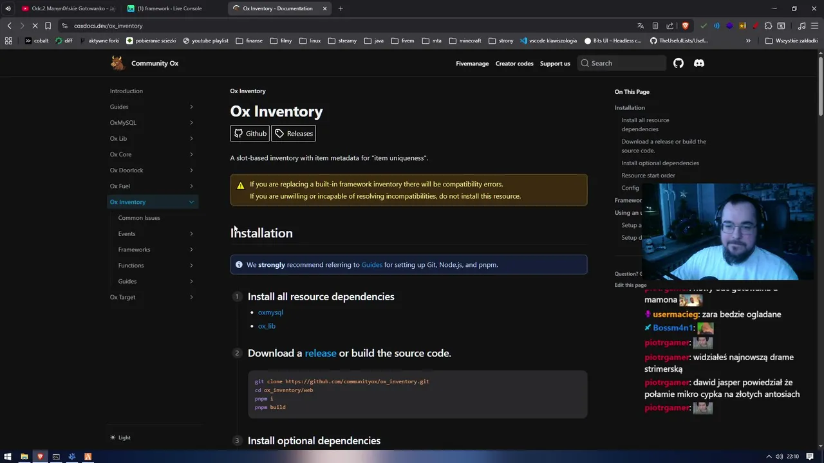Open the minecraft bookmarks folder
The height and width of the screenshot is (463, 824).
(x=465, y=41)
